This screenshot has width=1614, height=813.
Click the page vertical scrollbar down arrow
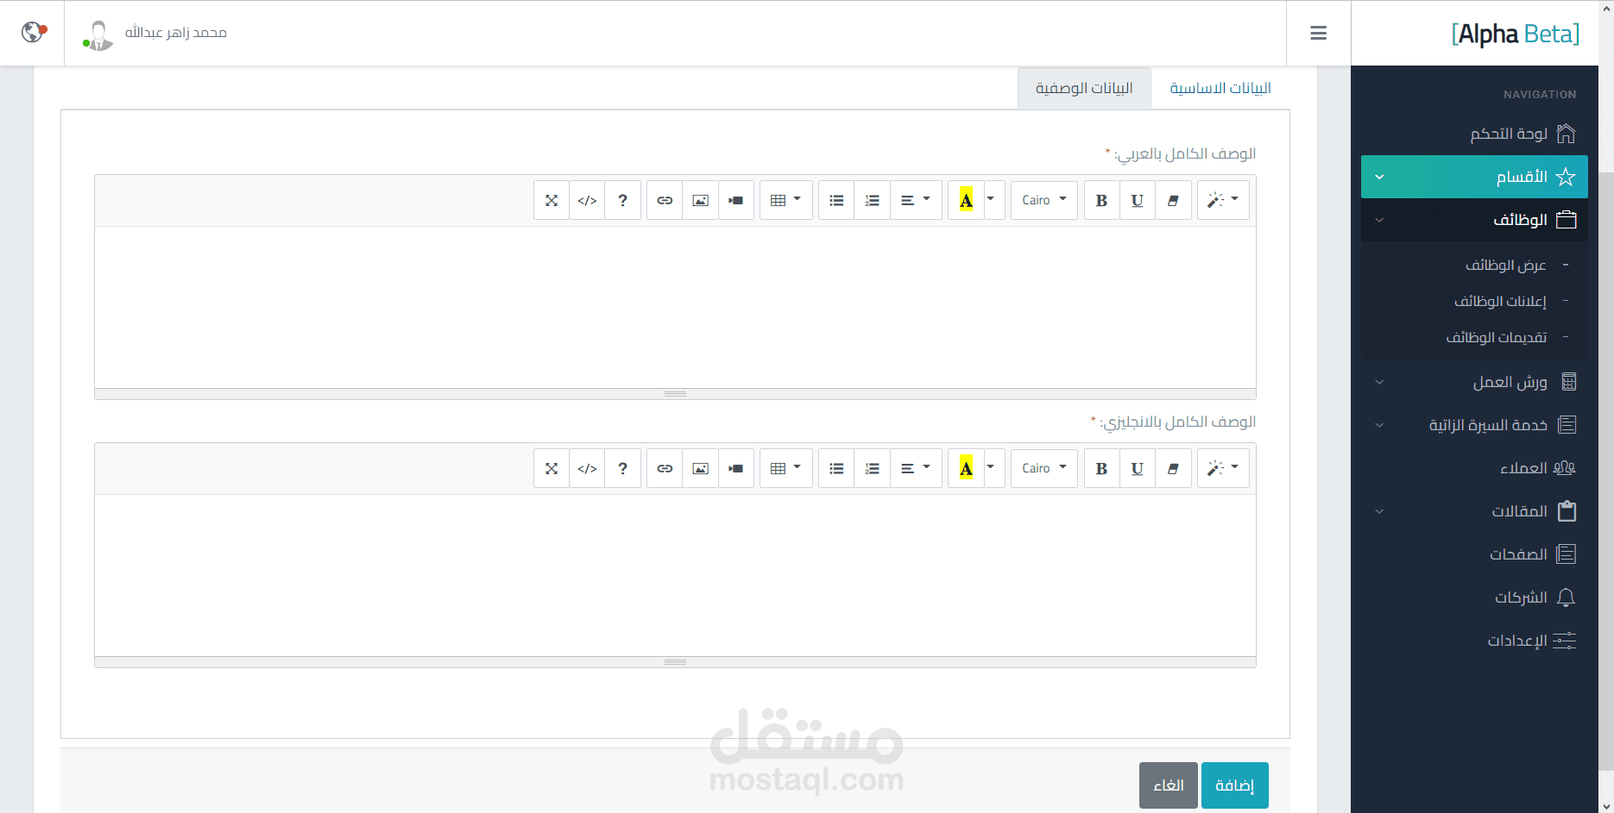point(1606,805)
